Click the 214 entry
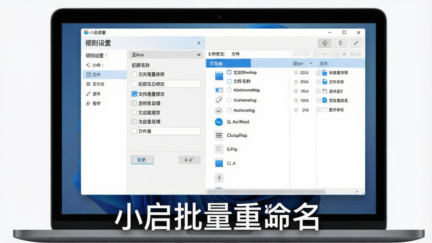Viewport: 432px width, 243px height. pyautogui.click(x=305, y=110)
